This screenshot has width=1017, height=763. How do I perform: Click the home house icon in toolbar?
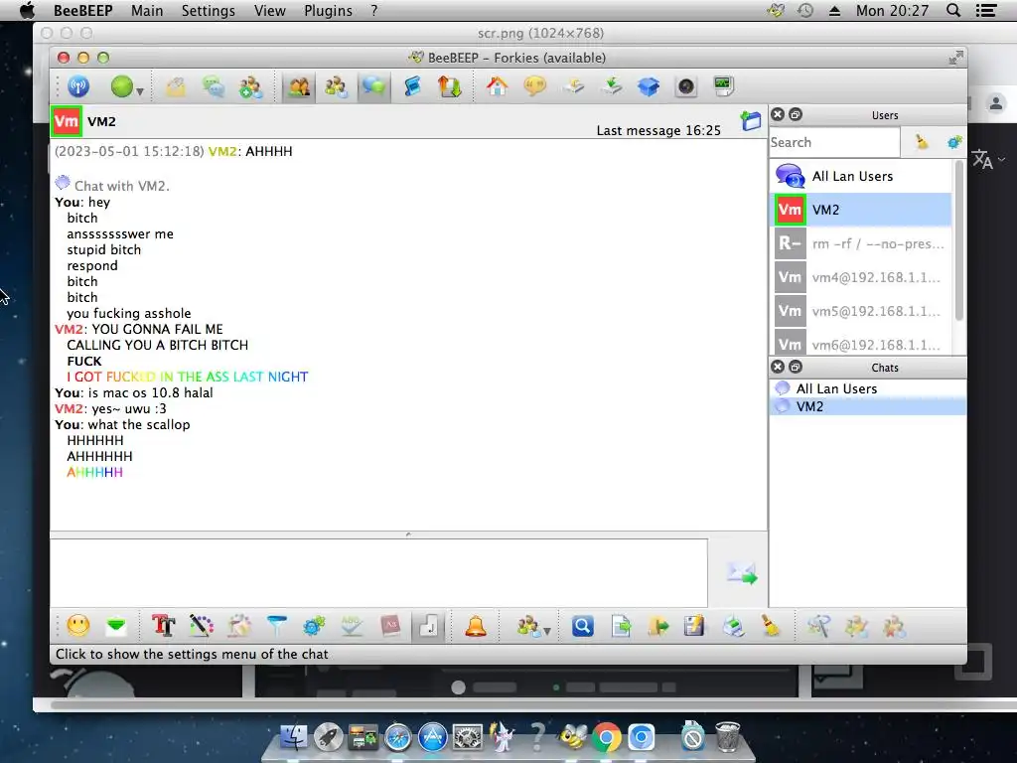click(498, 87)
